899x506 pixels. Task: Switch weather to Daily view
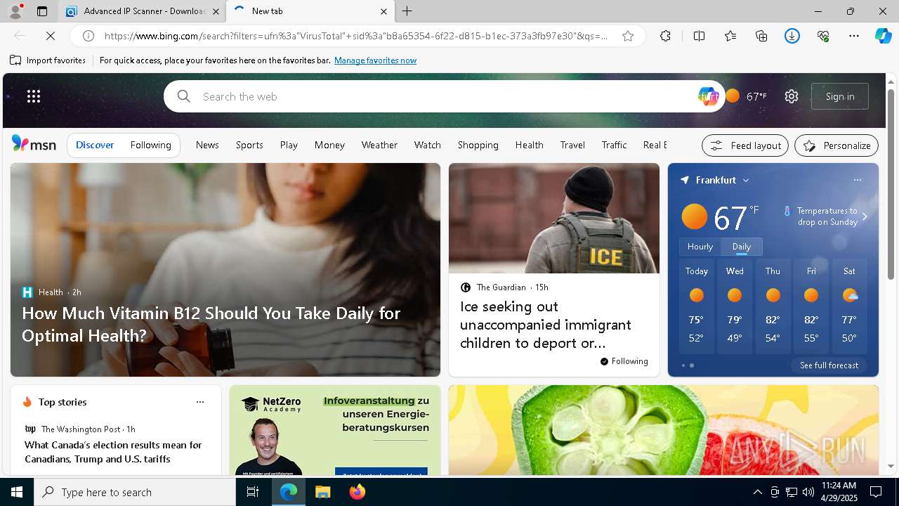pyautogui.click(x=742, y=247)
